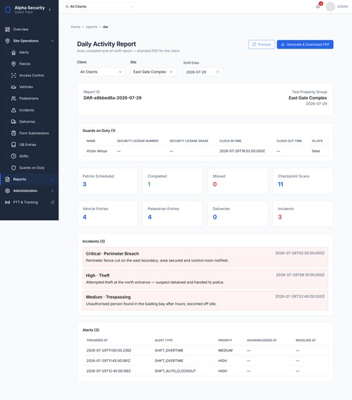The height and width of the screenshot is (400, 352).
Task: Click Generate & Download PDF
Action: (x=305, y=44)
